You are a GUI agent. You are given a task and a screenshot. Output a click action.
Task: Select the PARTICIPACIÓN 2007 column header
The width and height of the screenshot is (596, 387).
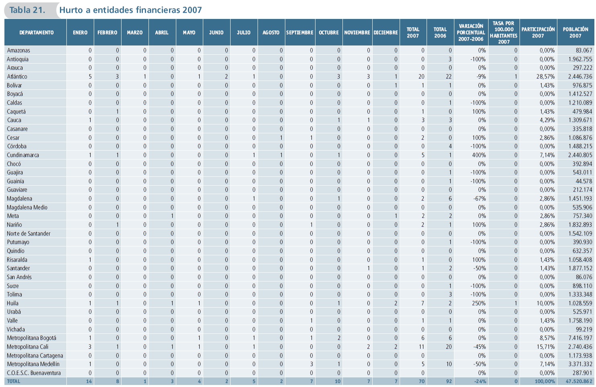(538, 33)
